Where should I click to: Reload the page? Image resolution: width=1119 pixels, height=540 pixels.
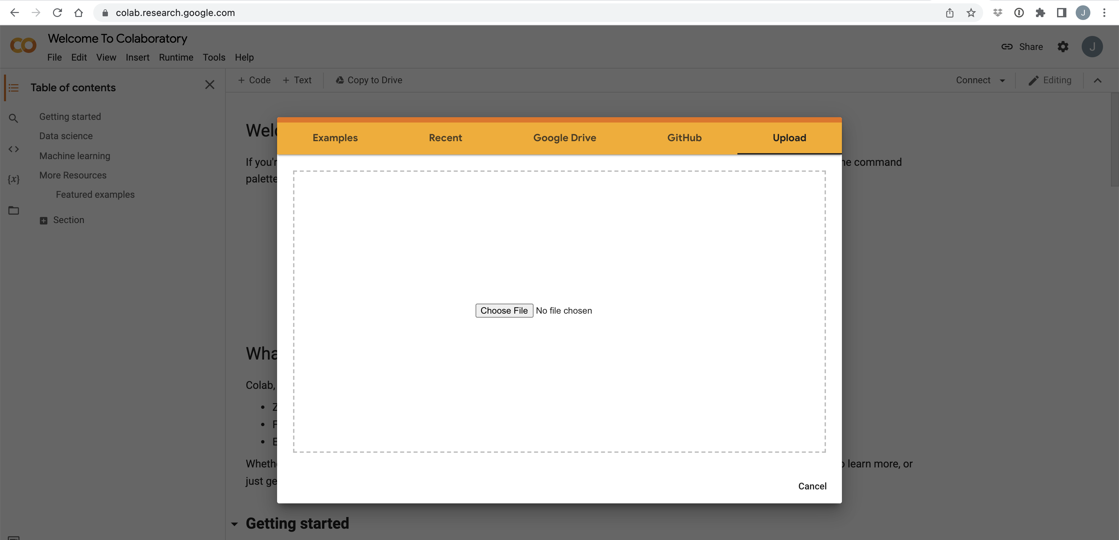(57, 13)
